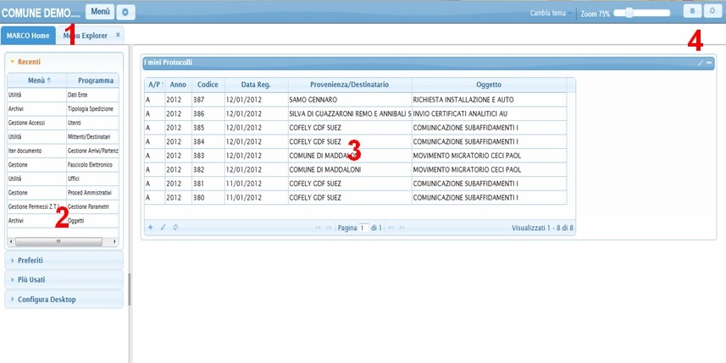Open the Menù button
The image size is (726, 363).
(99, 13)
